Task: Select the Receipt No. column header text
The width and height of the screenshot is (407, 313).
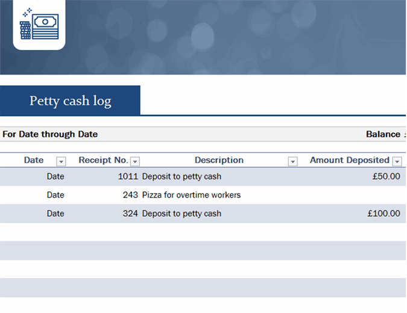Action: (x=103, y=160)
